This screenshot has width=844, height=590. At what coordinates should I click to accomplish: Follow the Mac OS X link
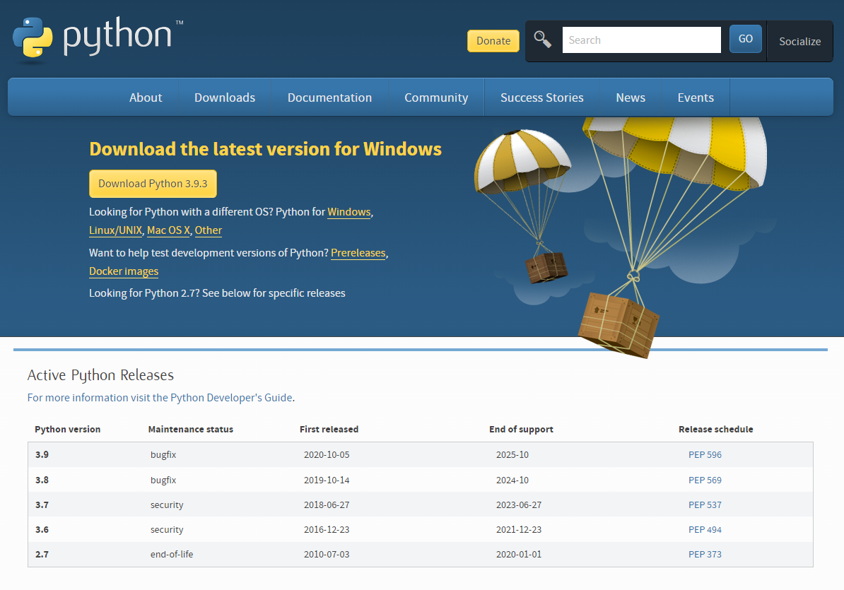pyautogui.click(x=168, y=230)
